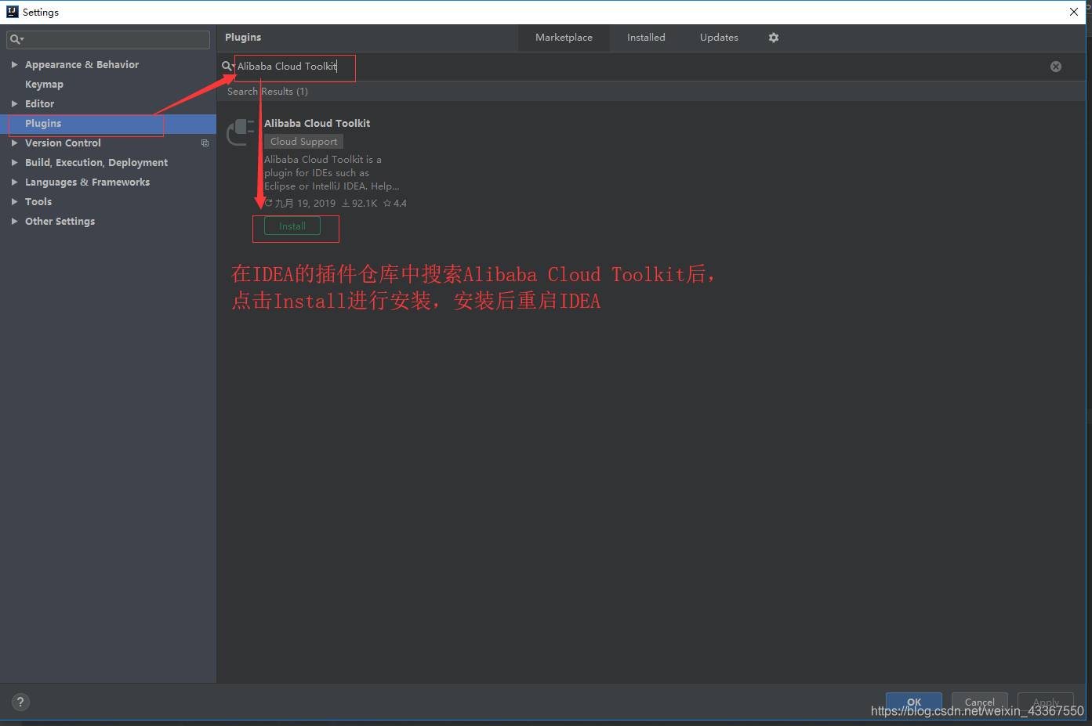Image resolution: width=1092 pixels, height=726 pixels.
Task: Select Keymap in the settings tree
Action: pyautogui.click(x=44, y=84)
